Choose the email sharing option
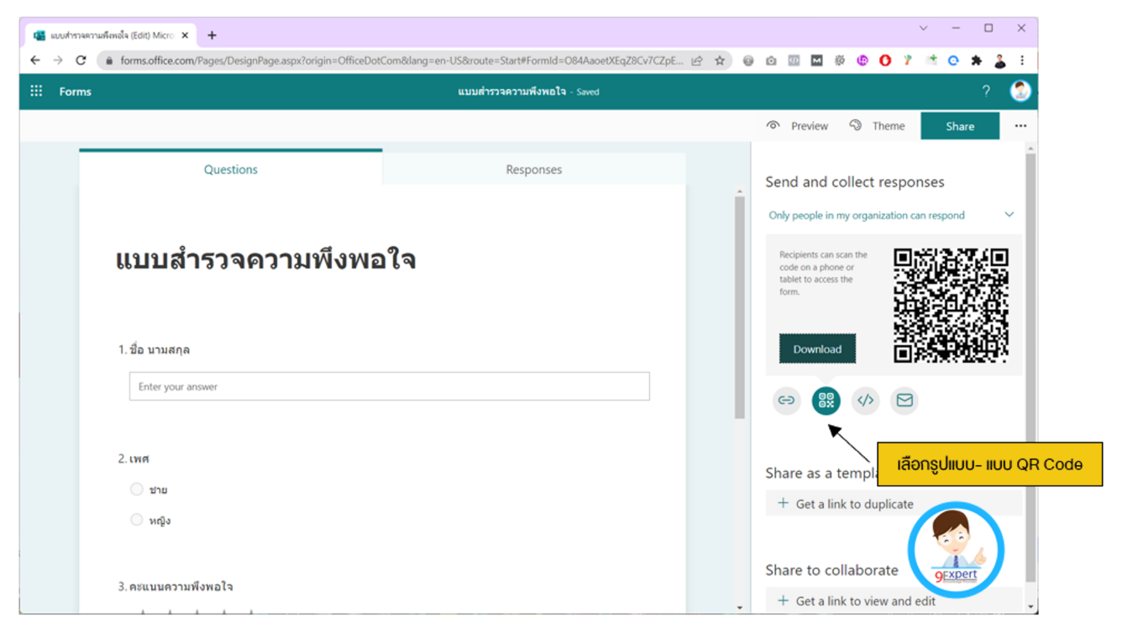The image size is (1122, 629). pyautogui.click(x=904, y=401)
